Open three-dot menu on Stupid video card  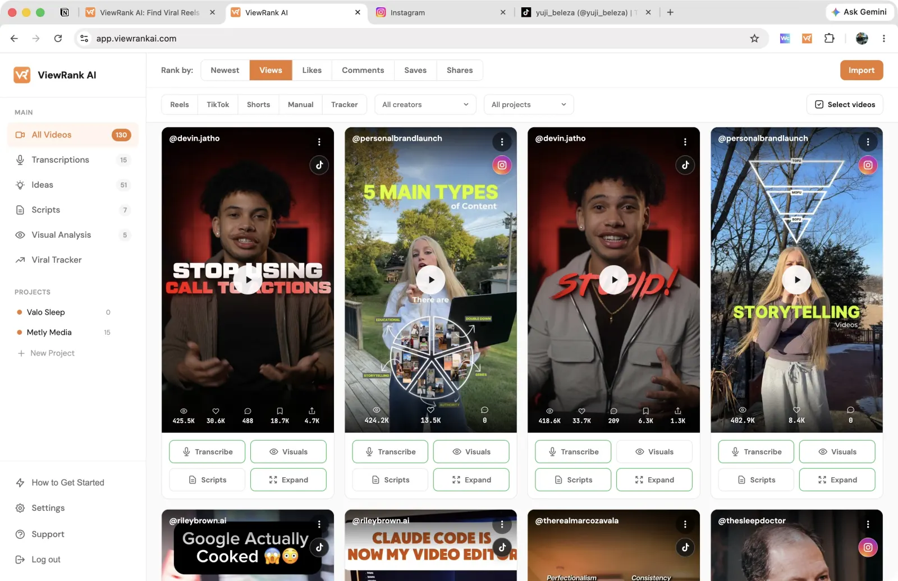pyautogui.click(x=685, y=142)
